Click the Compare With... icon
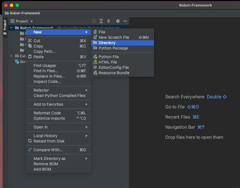 30,150
